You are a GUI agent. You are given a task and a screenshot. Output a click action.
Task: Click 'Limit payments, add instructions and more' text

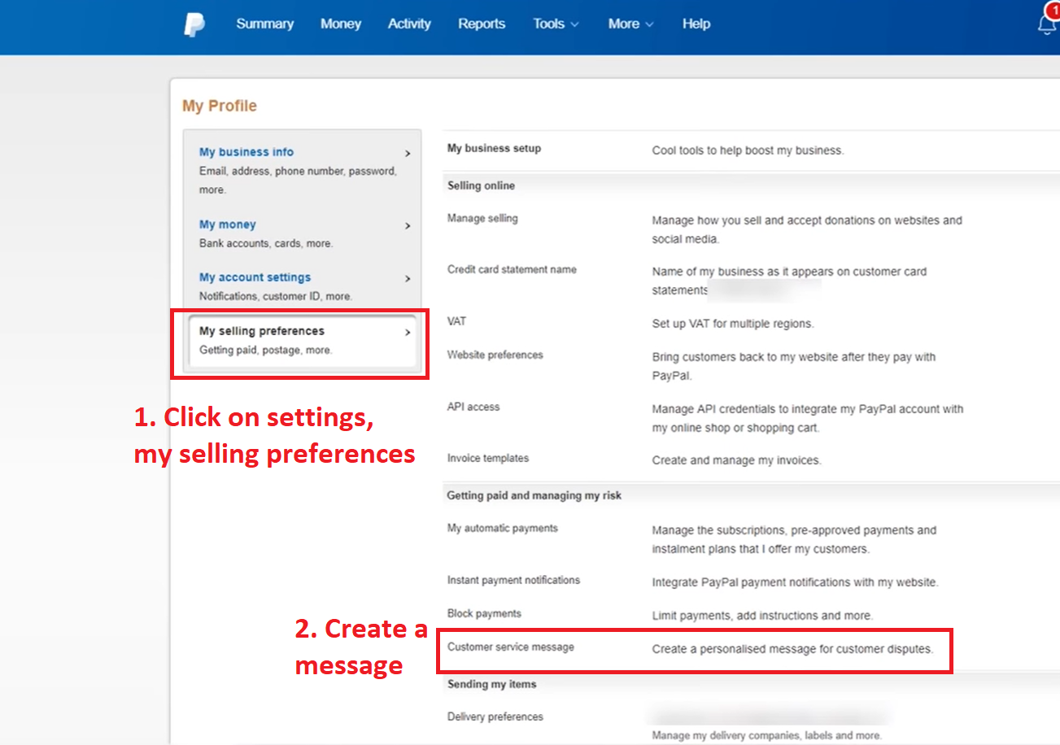point(762,616)
